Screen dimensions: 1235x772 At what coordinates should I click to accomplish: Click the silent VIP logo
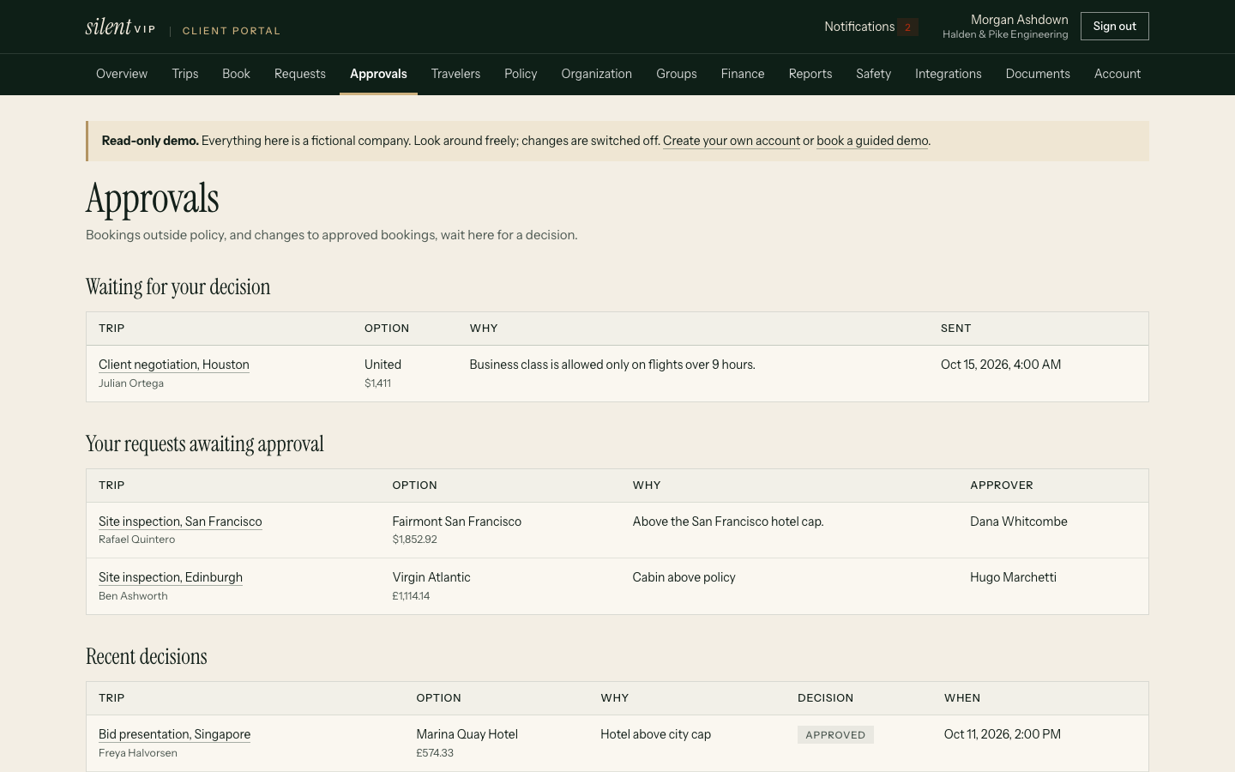point(120,27)
